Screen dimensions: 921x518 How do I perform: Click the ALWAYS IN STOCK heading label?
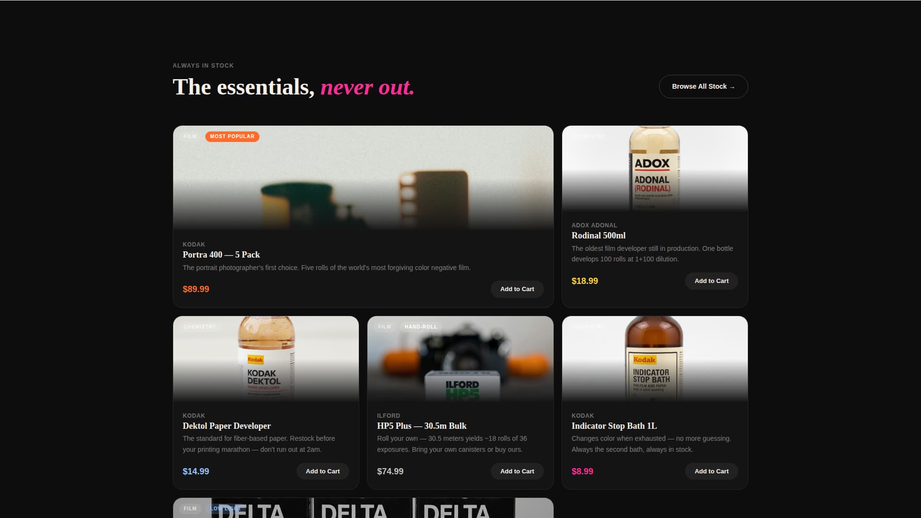coord(203,66)
